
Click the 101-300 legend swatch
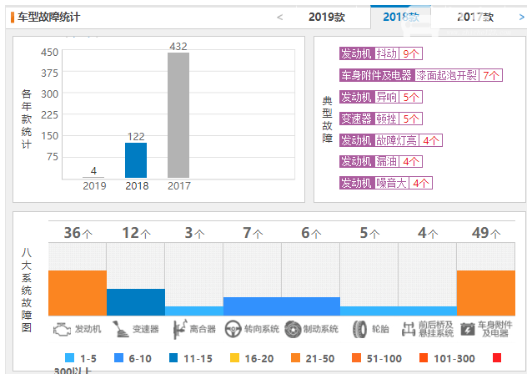coord(424,357)
